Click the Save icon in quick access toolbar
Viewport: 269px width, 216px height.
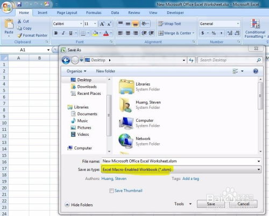point(19,4)
